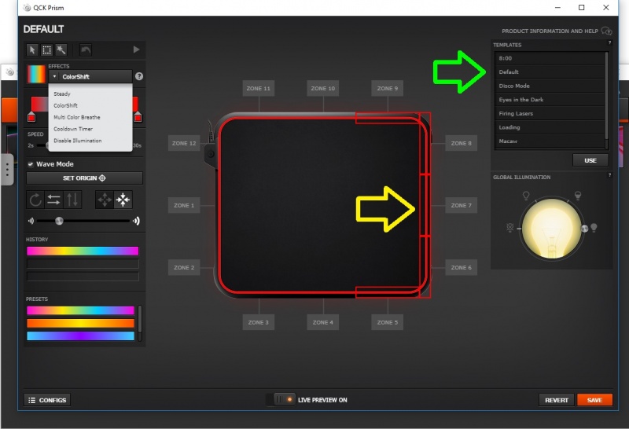This screenshot has height=429, width=629.
Task: Select the Disco Mode template
Action: [550, 86]
